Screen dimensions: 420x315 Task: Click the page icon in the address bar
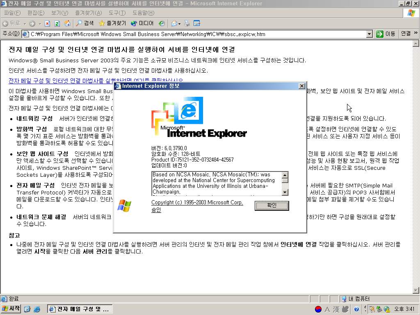click(x=26, y=34)
